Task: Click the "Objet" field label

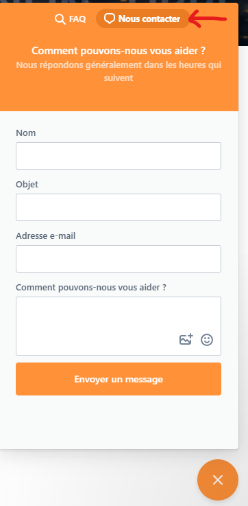Action: [27, 184]
